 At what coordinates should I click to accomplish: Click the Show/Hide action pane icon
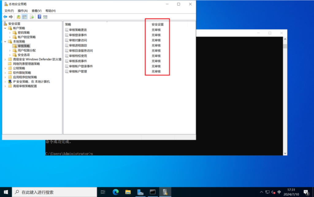pyautogui.click(x=45, y=17)
